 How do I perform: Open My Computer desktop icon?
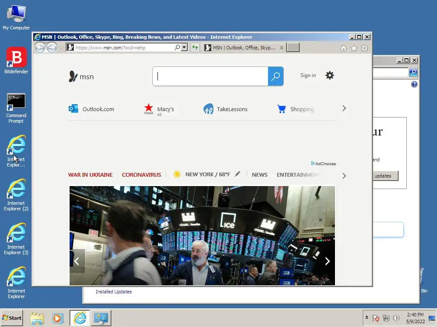point(16,17)
